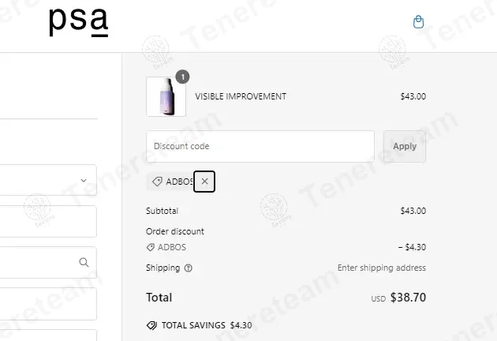Viewport: 497px width, 341px height.
Task: Click the text field below the search box
Action: [47, 304]
